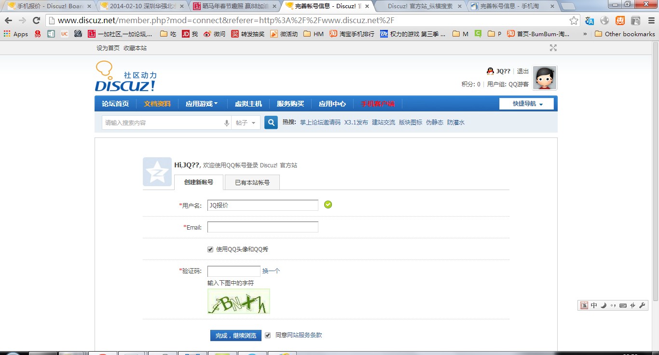
Task: Go to 论坛首页 in the nav bar
Action: point(115,104)
